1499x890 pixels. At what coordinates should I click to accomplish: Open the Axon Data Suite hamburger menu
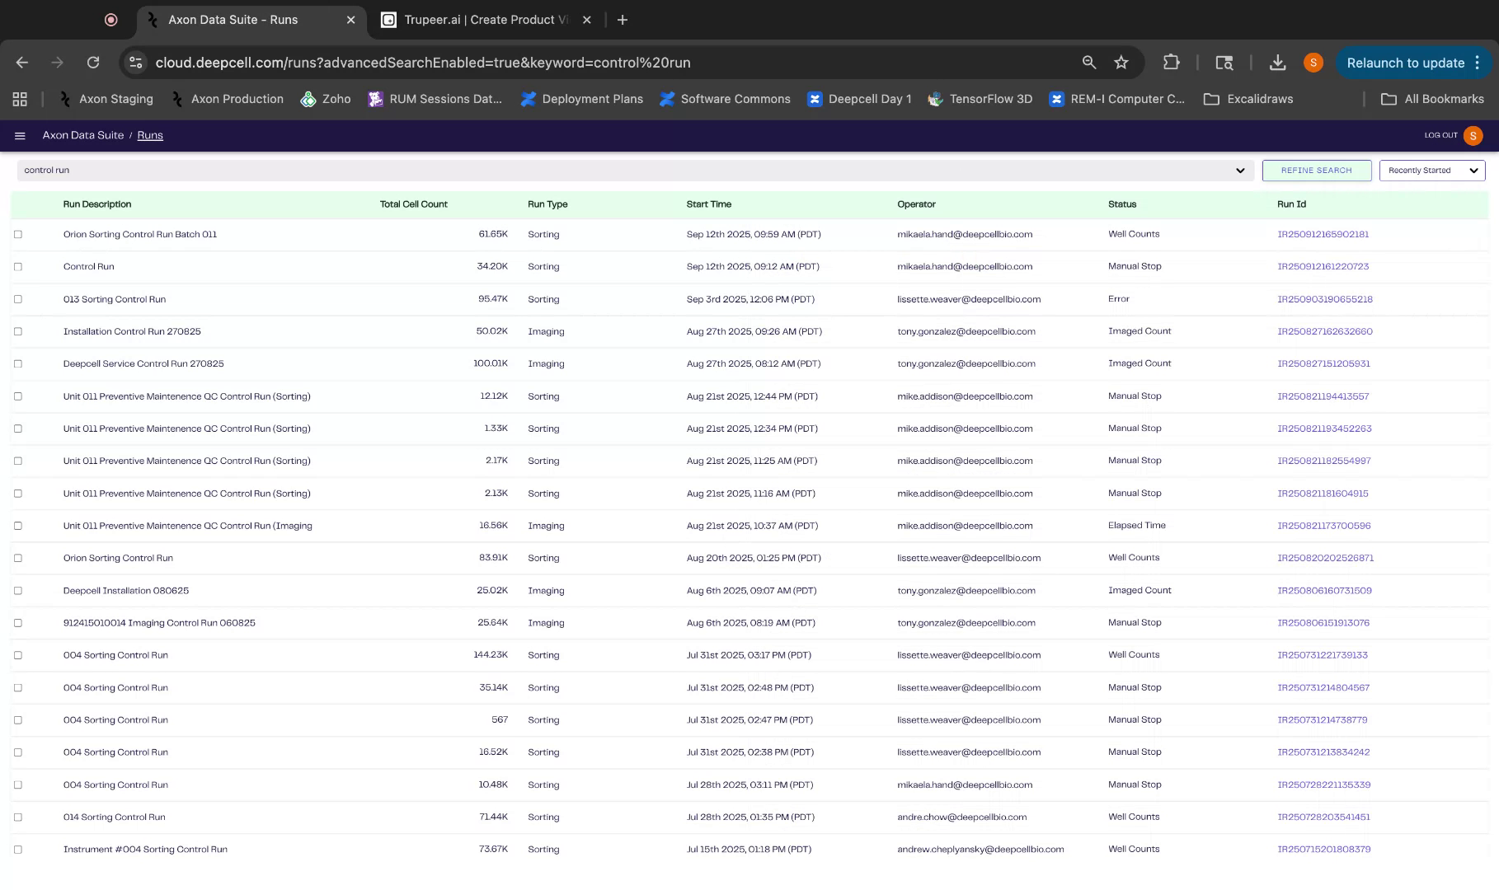(x=20, y=135)
